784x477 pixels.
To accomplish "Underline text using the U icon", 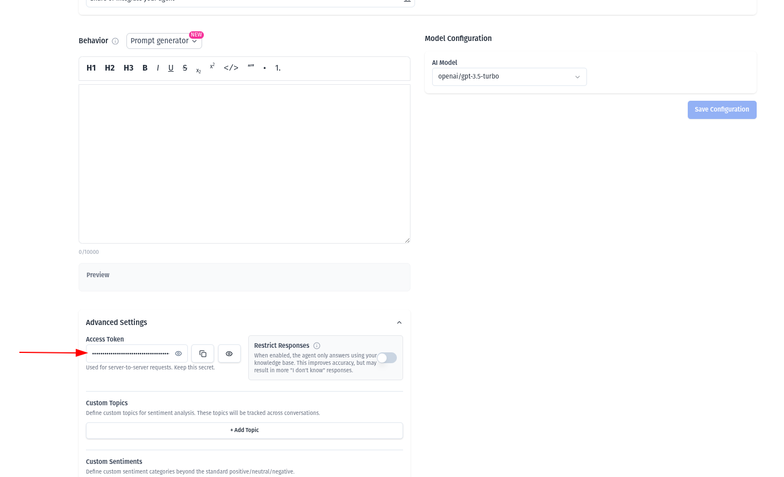I will click(x=171, y=68).
